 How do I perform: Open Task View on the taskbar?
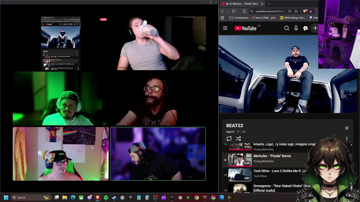point(57,198)
